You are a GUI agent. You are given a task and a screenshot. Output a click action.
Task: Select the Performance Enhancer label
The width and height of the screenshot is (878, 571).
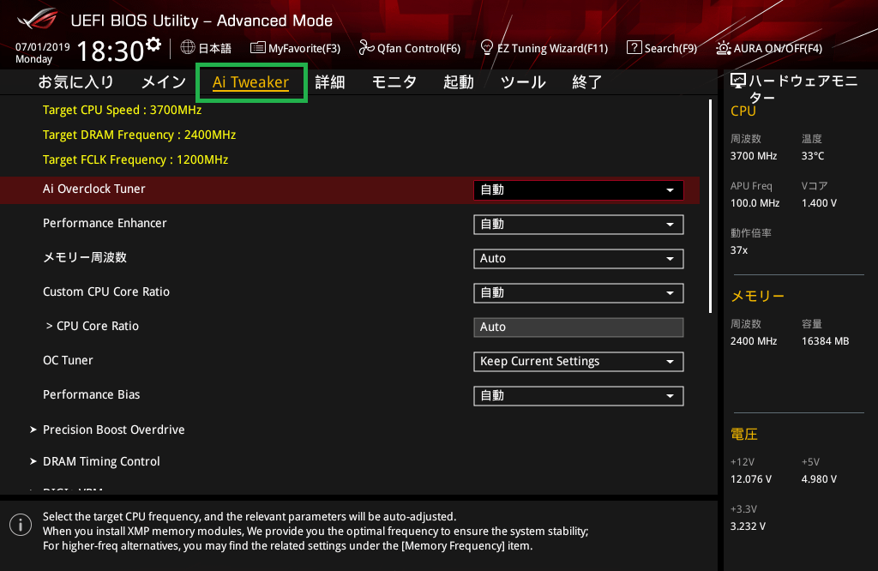coord(105,223)
